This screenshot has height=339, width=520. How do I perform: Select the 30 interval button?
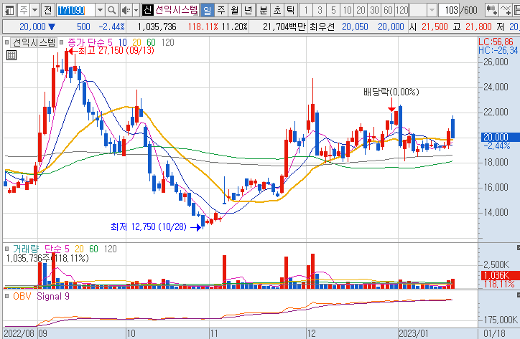click(374, 10)
